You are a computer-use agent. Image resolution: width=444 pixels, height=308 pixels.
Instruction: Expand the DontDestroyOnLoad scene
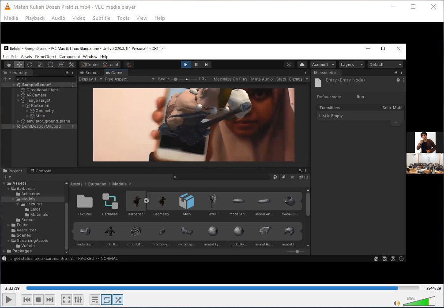click(14, 126)
